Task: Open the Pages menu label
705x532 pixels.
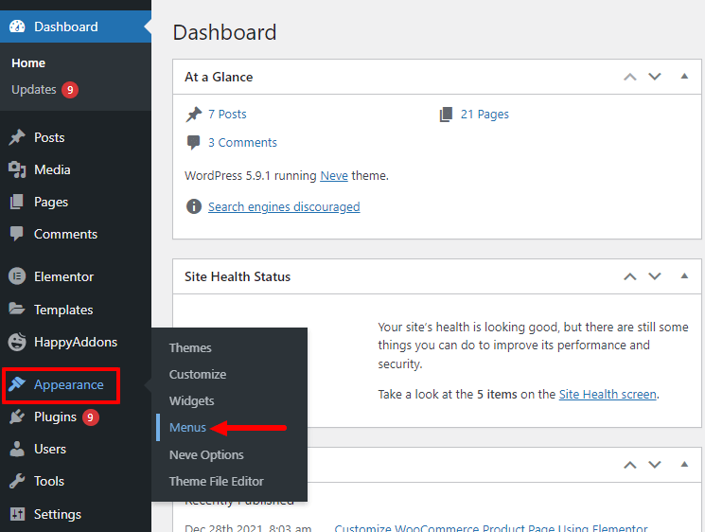Action: click(51, 203)
